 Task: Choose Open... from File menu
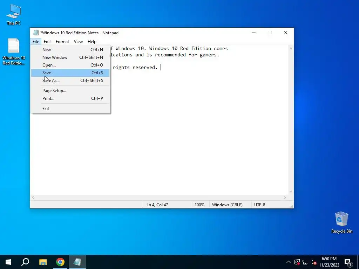[x=70, y=65]
